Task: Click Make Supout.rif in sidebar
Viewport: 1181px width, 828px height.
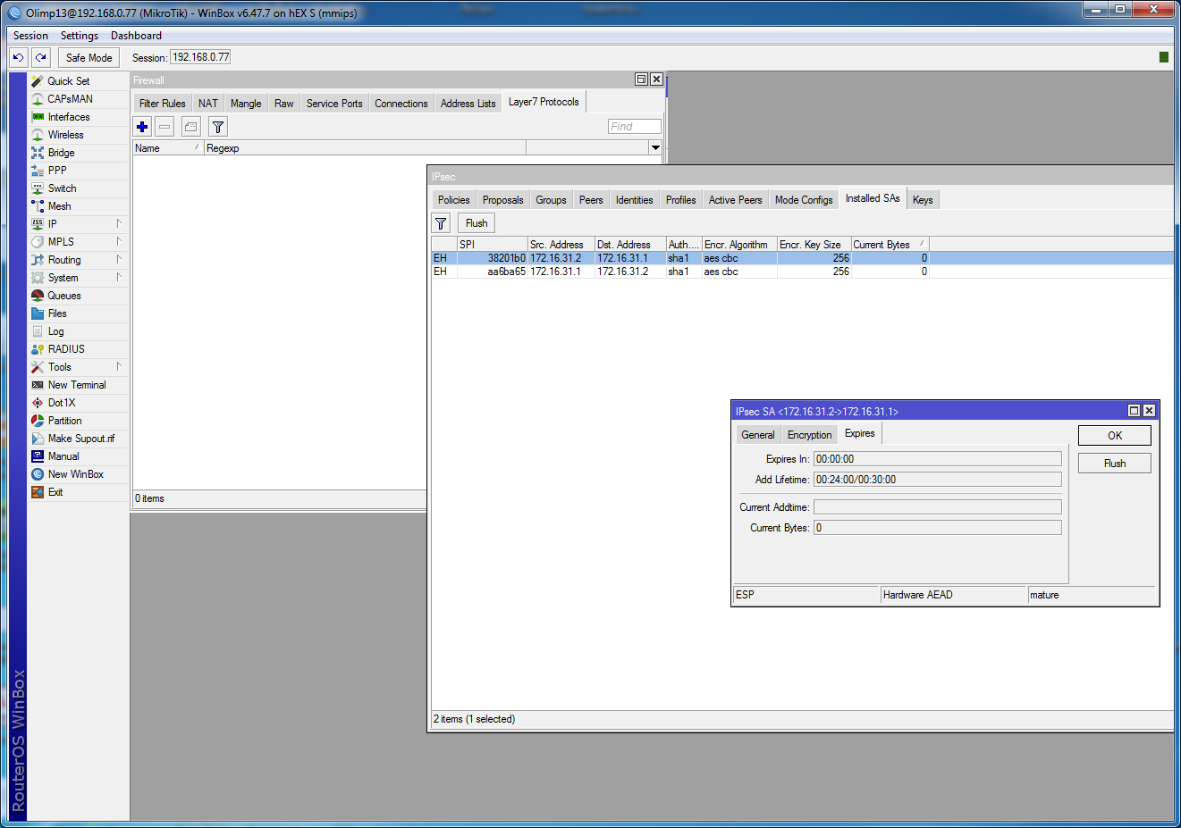Action: [81, 439]
